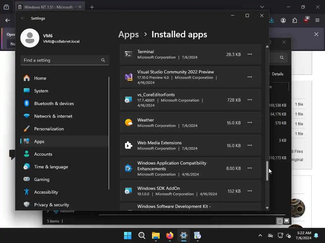This screenshot has width=325, height=243.
Task: Click the search magnifier in Find a setting
Action: [x=103, y=60]
